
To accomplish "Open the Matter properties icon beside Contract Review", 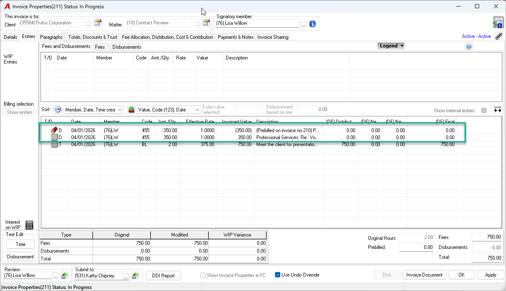I will pos(206,23).
